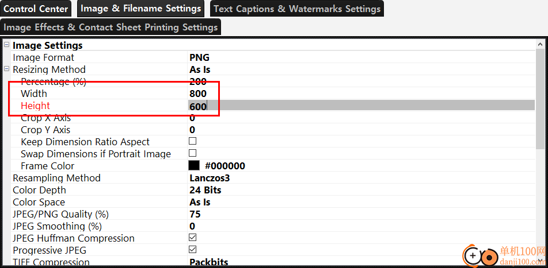Click JPEG/PNG Quality value 75

195,214
